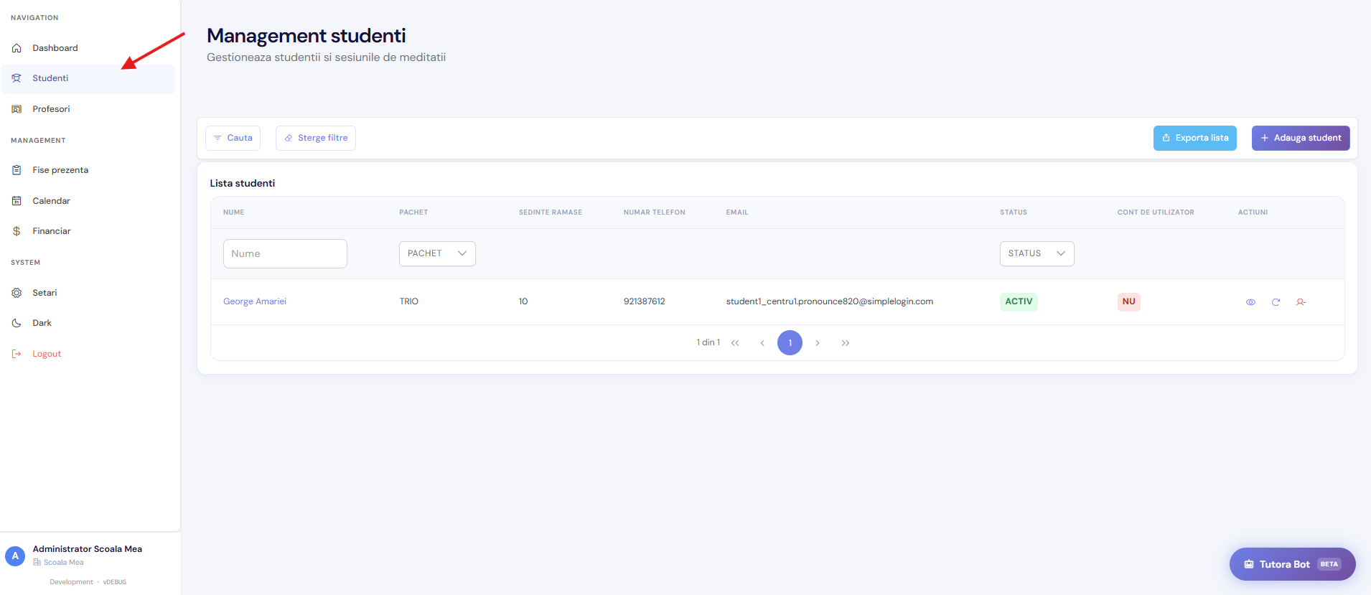Click Sterge filtre to clear filters
Screen dimensions: 1371x595
click(x=316, y=138)
